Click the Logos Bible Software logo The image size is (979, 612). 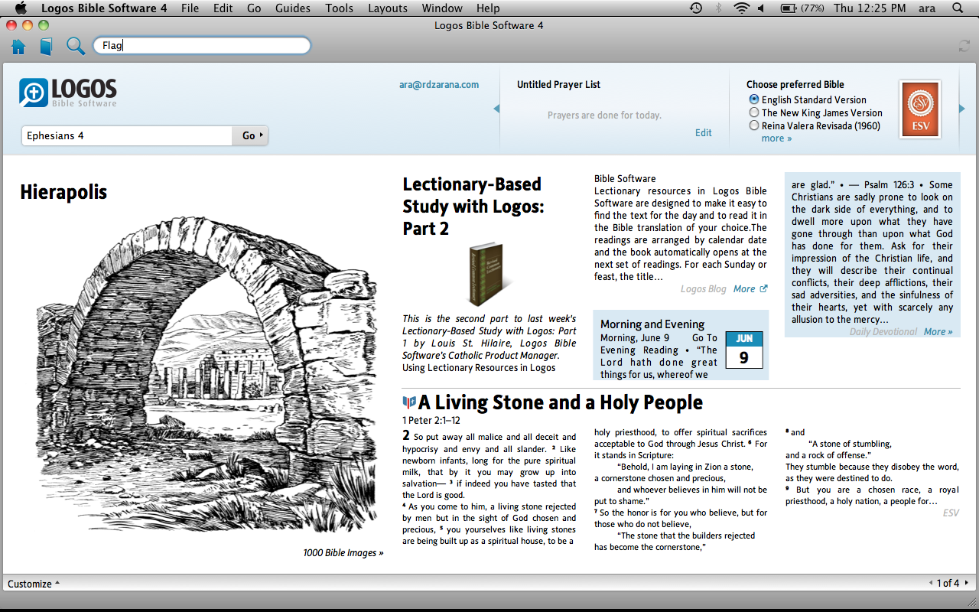[68, 93]
